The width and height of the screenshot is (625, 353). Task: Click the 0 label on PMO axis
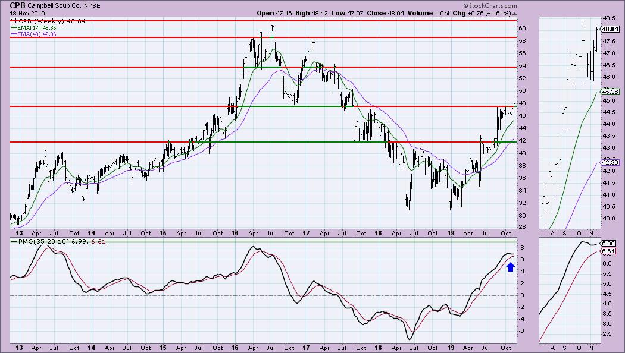click(521, 295)
